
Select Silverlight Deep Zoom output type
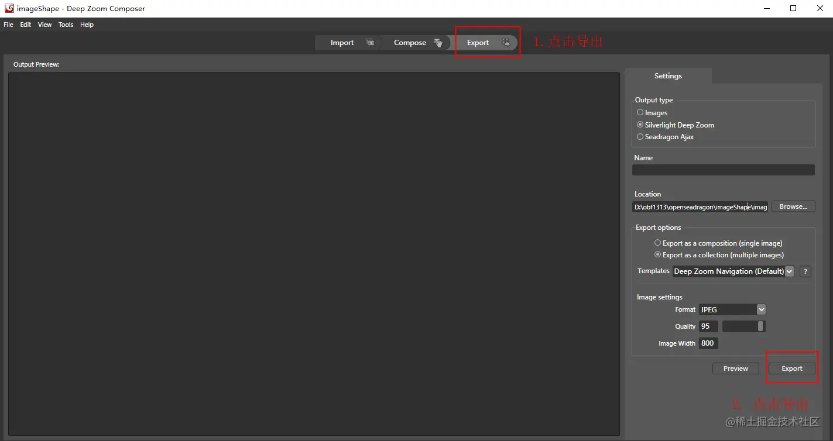(x=676, y=125)
